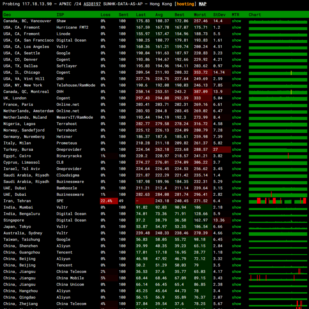Show MTR for Vint Hill OVH row

(x=236, y=79)
